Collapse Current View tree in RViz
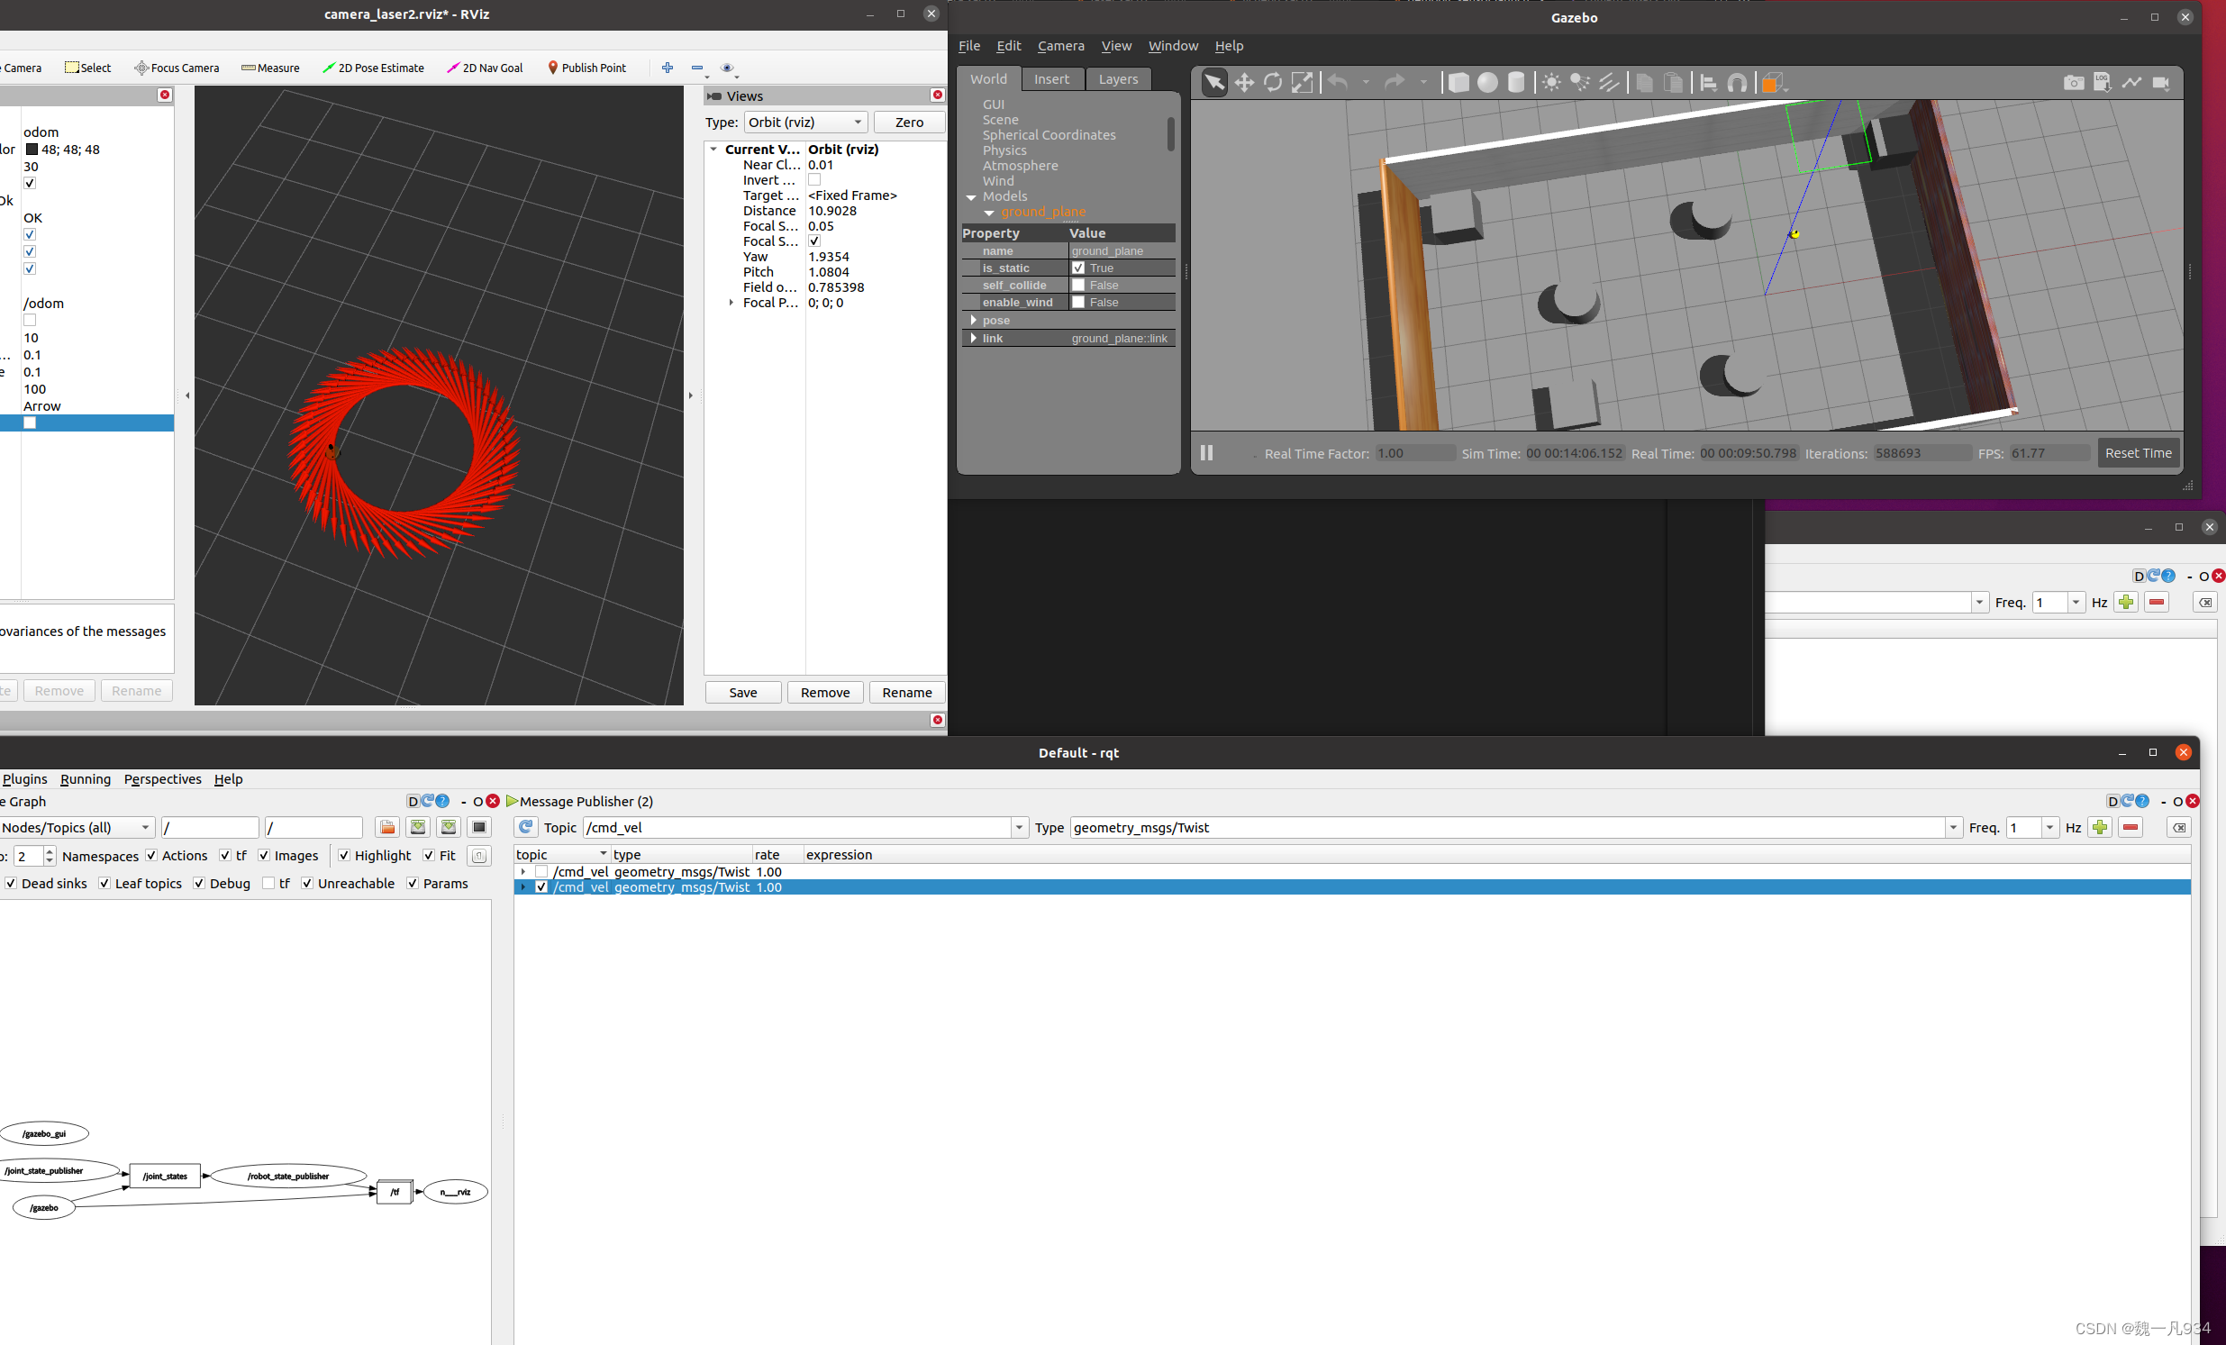 pos(713,149)
